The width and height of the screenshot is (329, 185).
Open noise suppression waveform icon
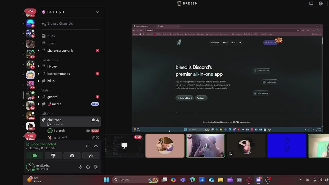[88, 146]
